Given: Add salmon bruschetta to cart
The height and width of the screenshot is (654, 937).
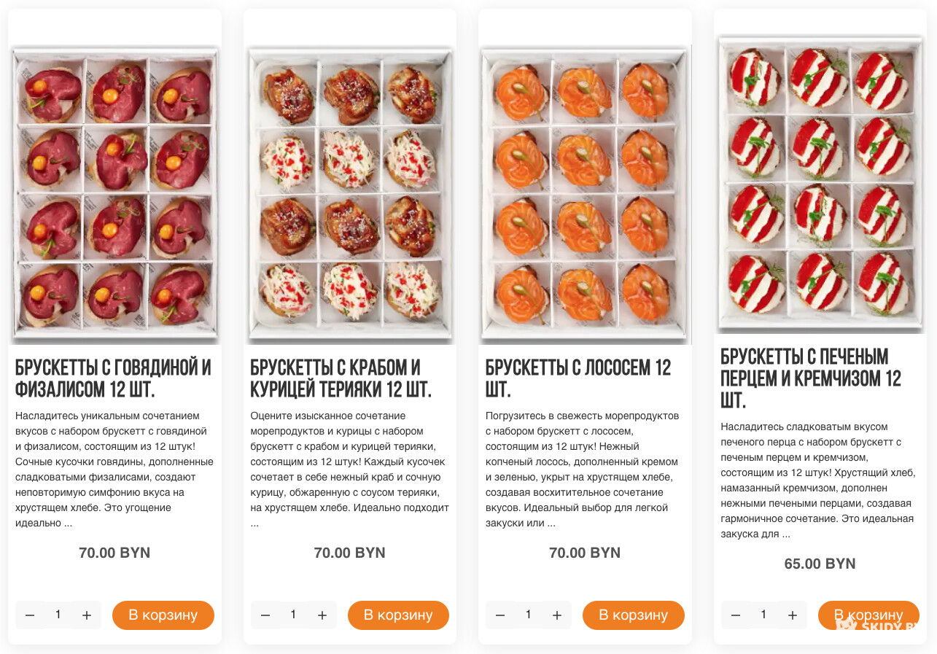Looking at the screenshot, I should click(x=634, y=615).
